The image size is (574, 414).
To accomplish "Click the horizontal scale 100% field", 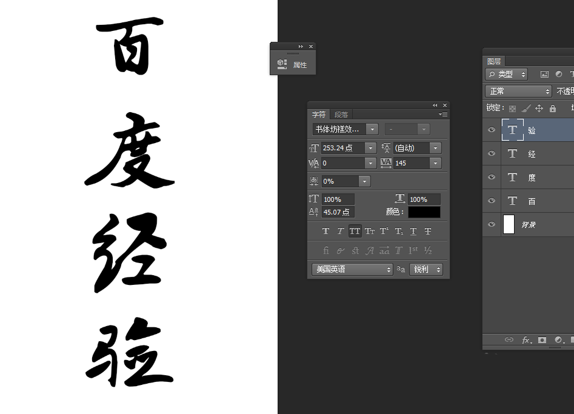I will coord(424,199).
